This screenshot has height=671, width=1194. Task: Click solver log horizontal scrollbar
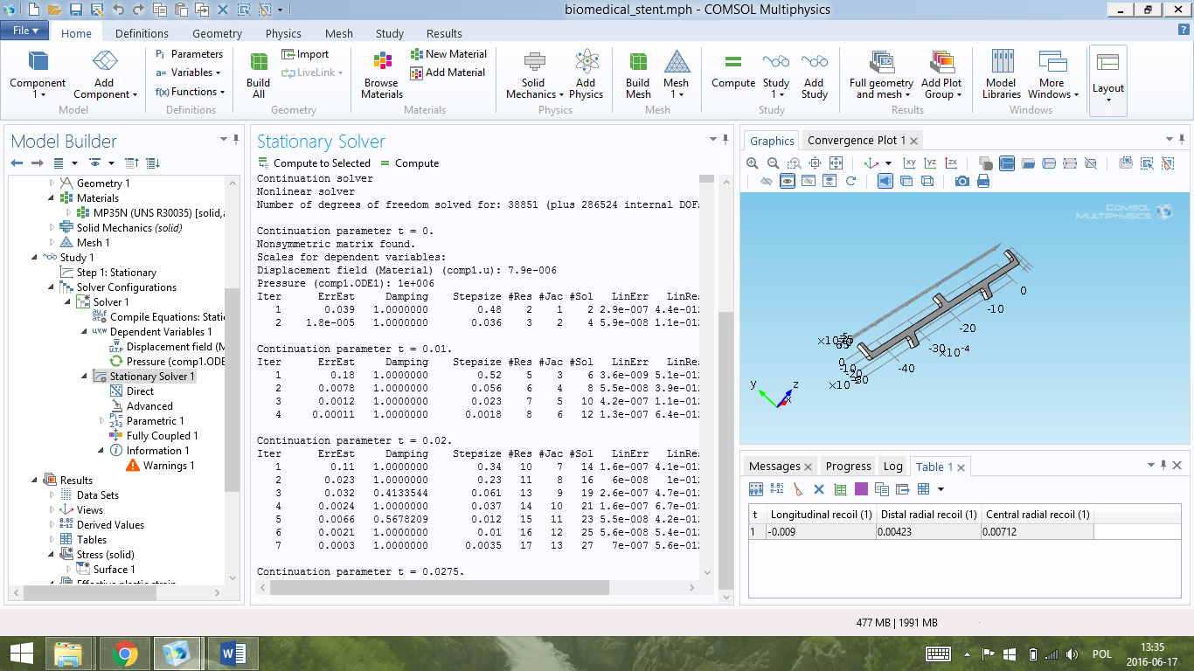(441, 586)
